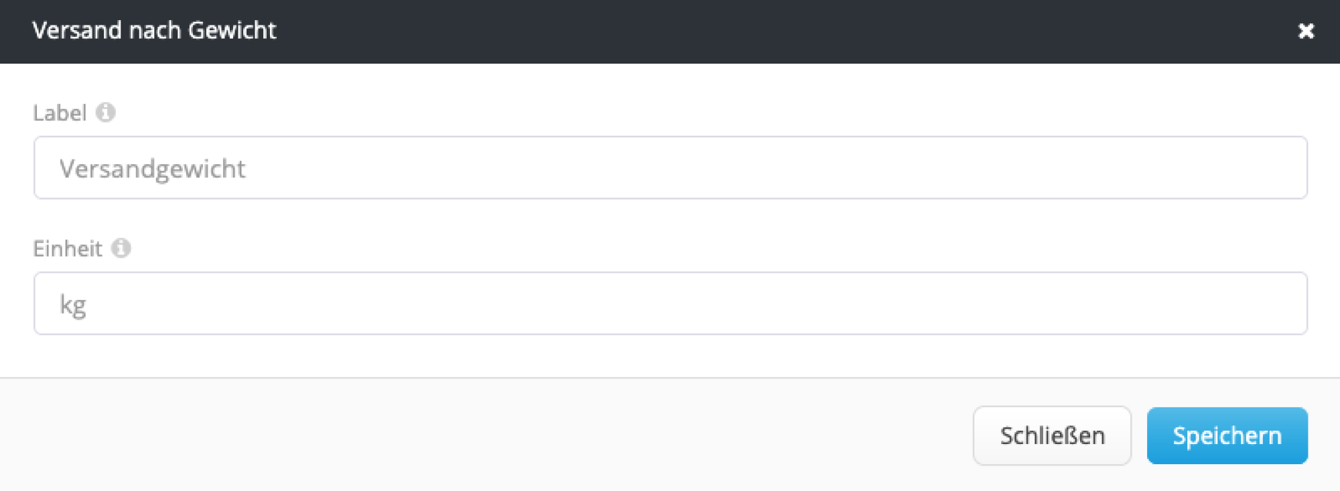The height and width of the screenshot is (491, 1340).
Task: Select the Label text box showing Versandgewicht
Action: 670,168
